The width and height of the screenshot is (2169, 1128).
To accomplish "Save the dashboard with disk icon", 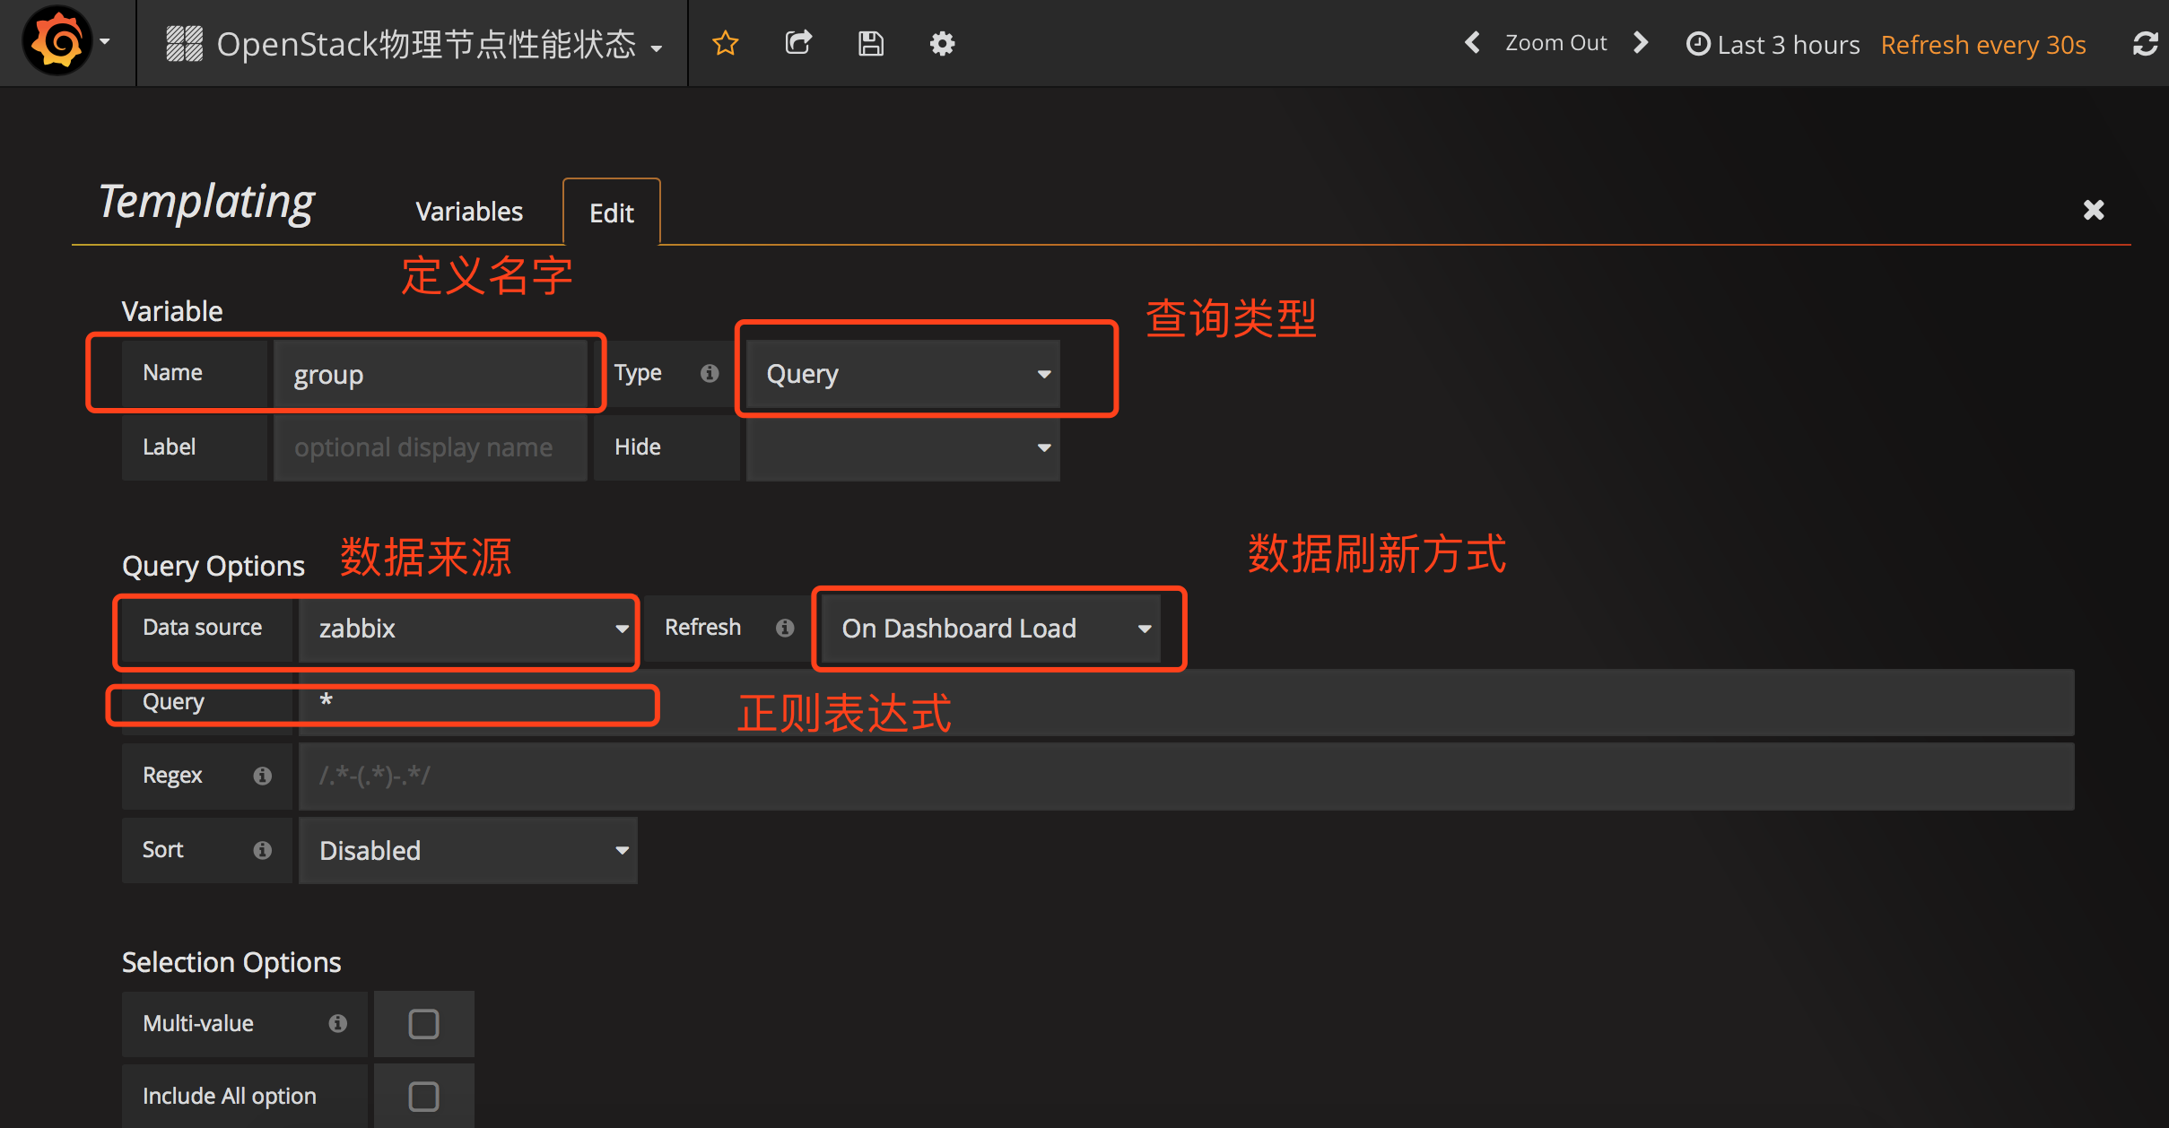I will click(870, 43).
